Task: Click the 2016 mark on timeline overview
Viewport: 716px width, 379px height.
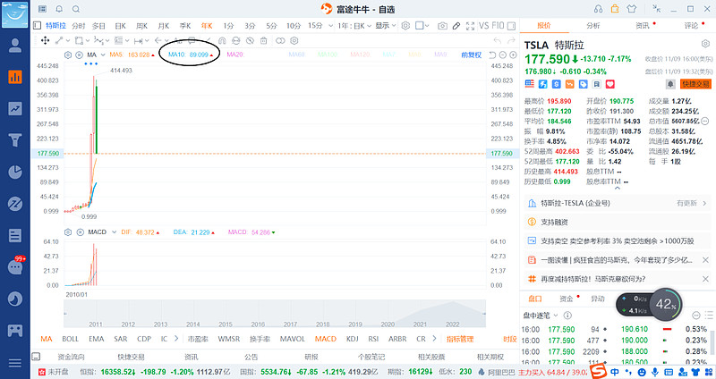Action: coord(258,324)
